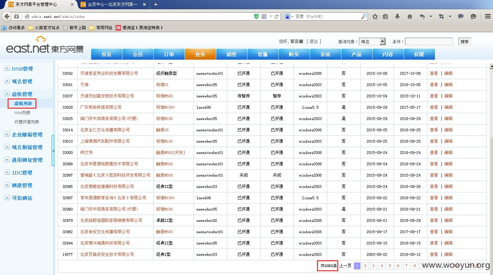Open the Firefox hamburger menu
The height and width of the screenshot is (275, 493).
pos(487,16)
